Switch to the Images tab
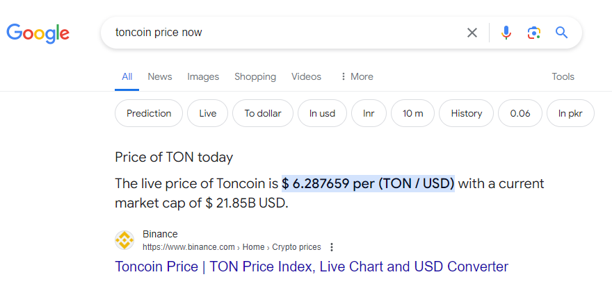 point(203,76)
